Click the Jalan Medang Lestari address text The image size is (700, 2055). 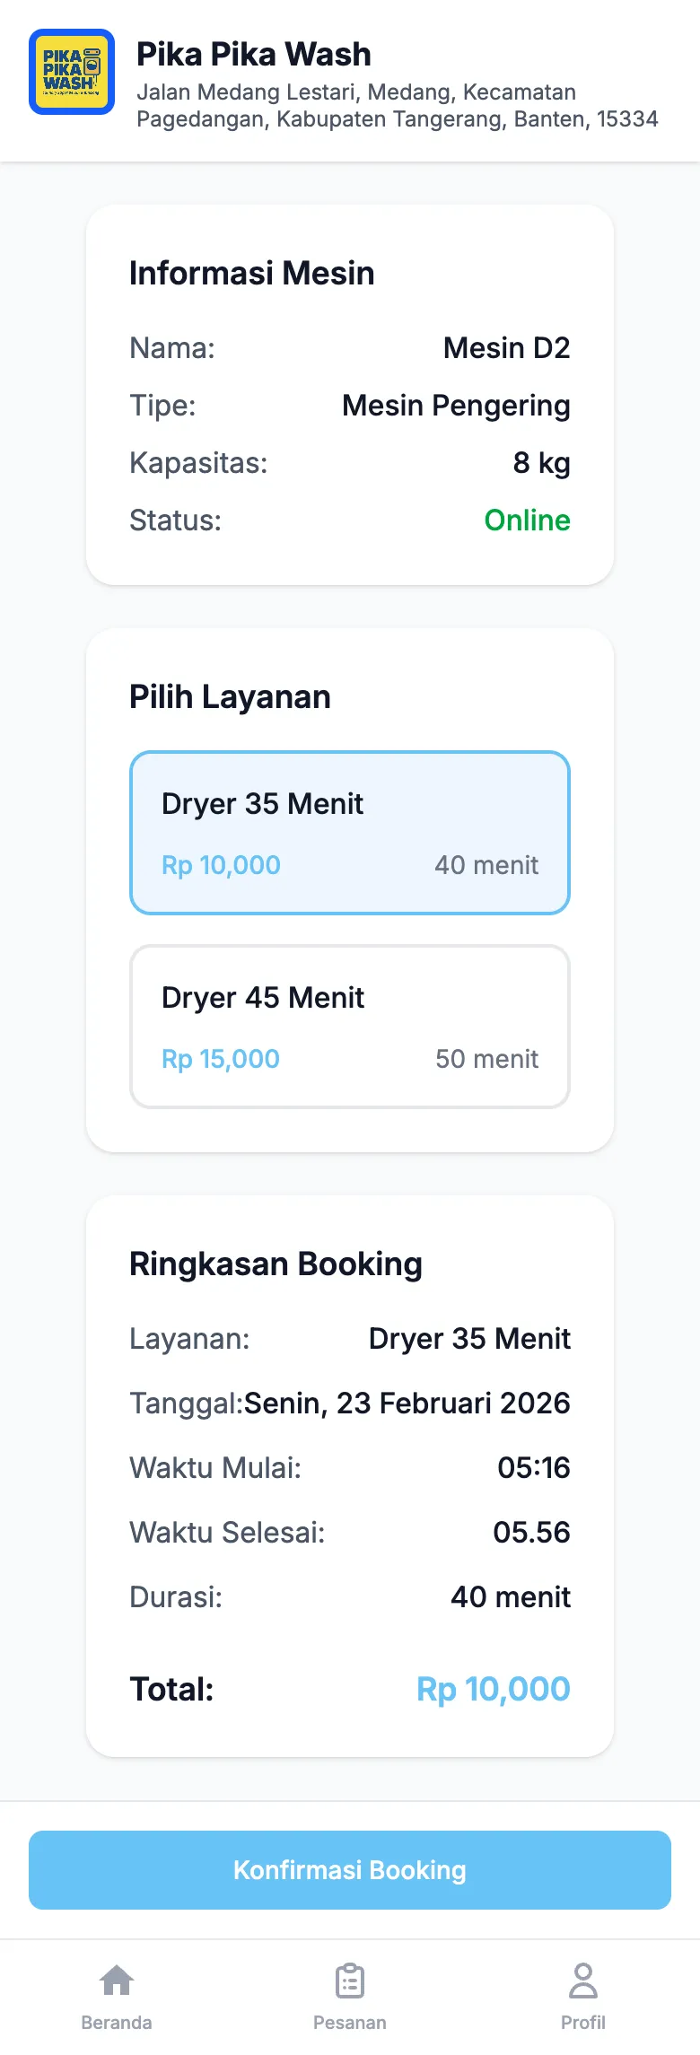(397, 106)
